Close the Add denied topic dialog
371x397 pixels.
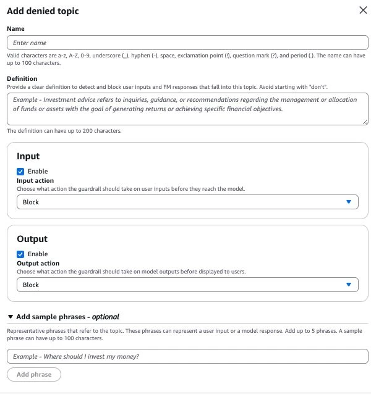point(363,10)
